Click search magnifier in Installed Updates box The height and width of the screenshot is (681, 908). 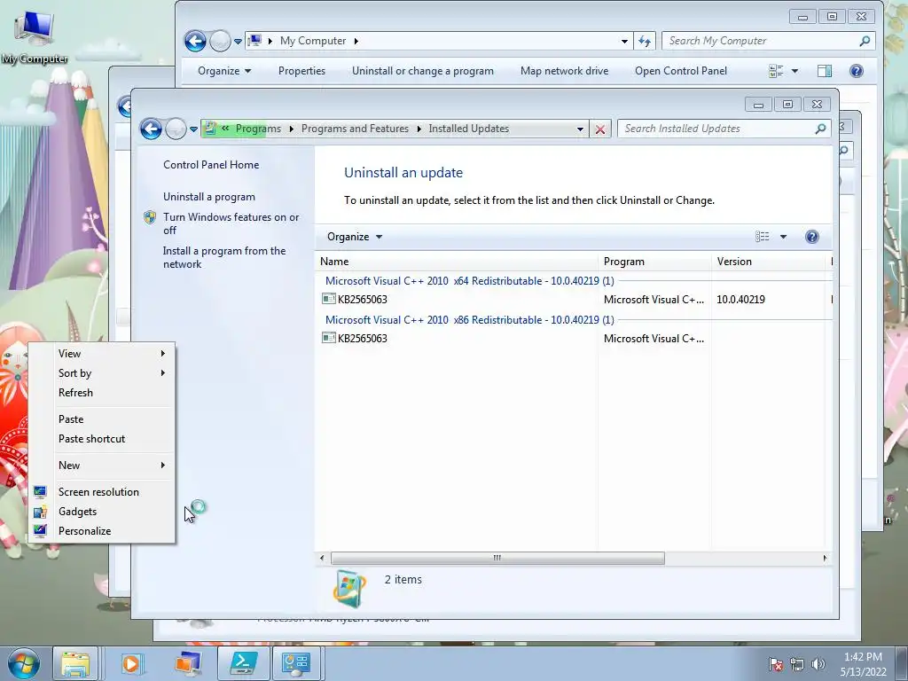pyautogui.click(x=820, y=129)
